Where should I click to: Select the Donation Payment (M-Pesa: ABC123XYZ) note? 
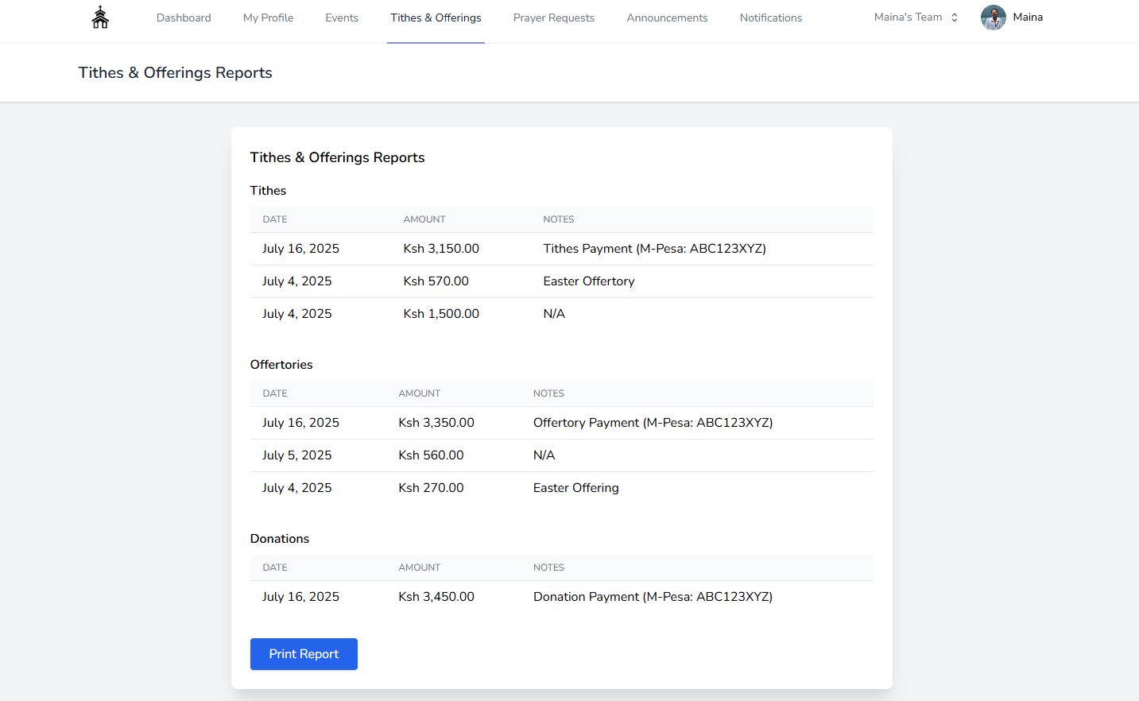[653, 597]
